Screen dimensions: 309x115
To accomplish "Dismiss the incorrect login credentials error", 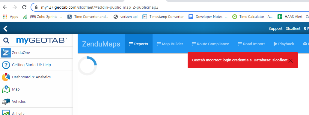I will click(290, 61).
